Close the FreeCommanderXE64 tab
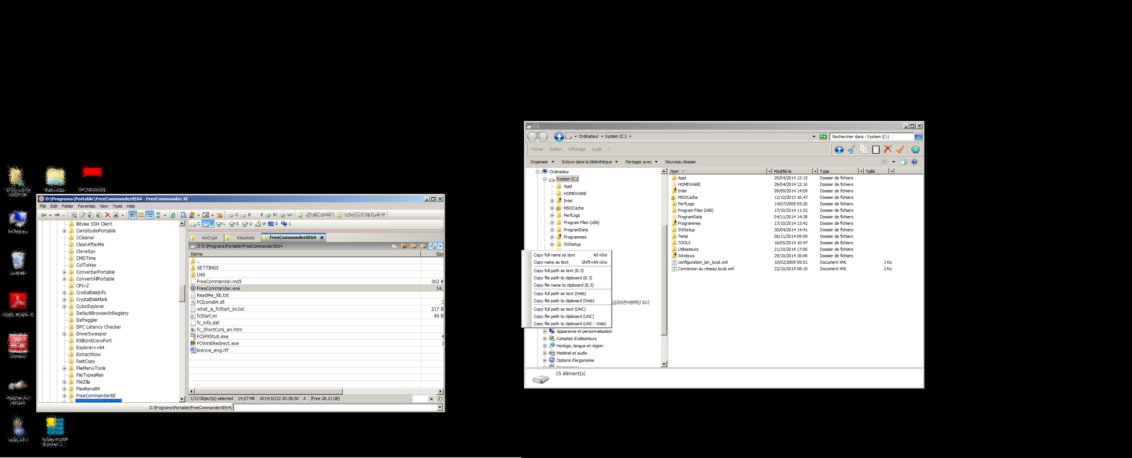 point(322,238)
